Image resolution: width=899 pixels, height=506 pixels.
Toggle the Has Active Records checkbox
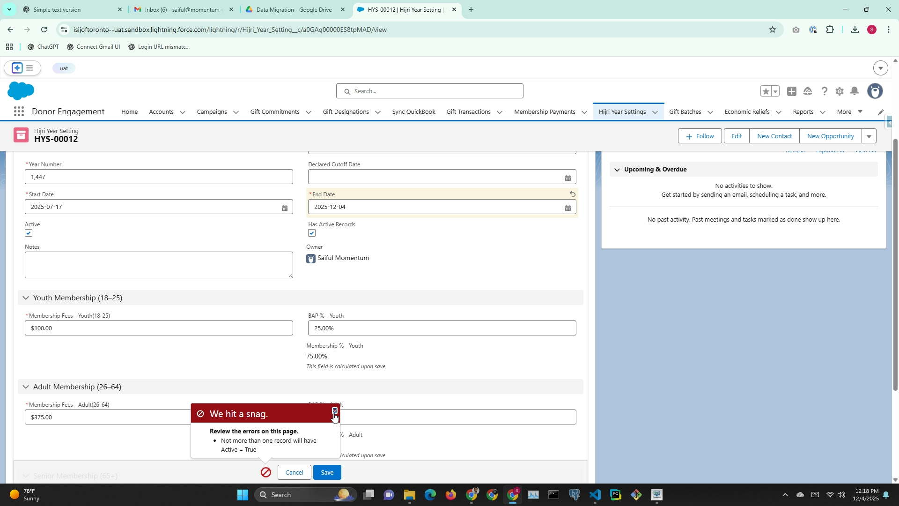(x=312, y=233)
